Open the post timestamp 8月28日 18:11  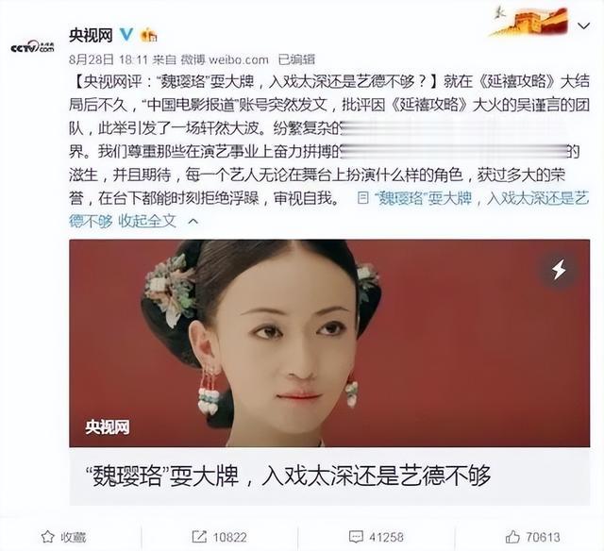[x=109, y=59]
